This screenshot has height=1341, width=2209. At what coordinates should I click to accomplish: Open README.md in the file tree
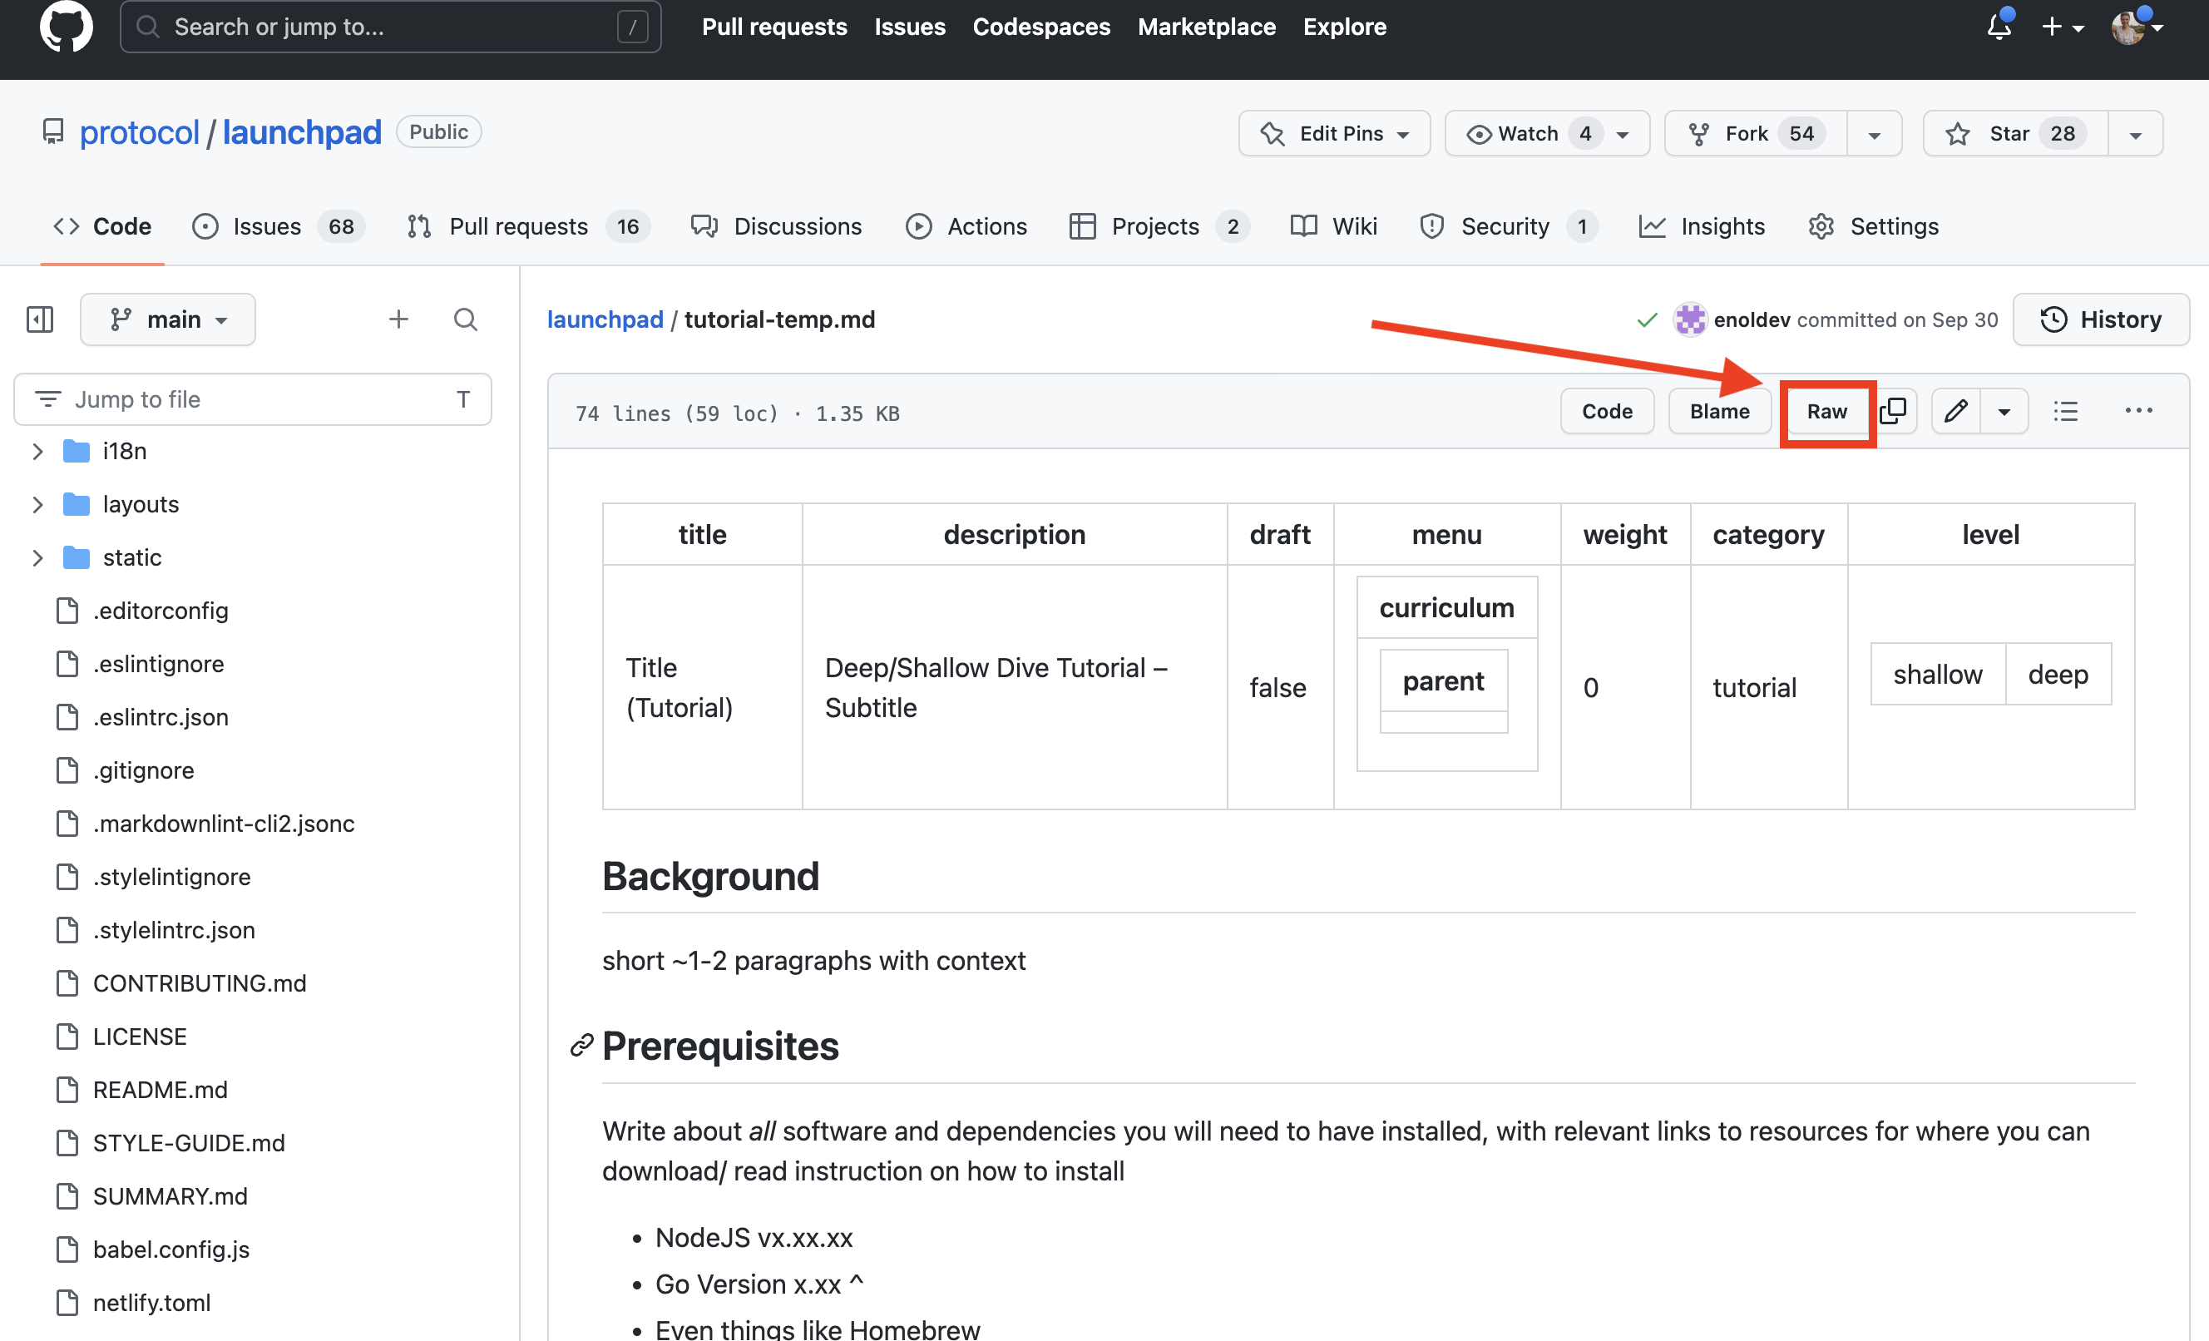click(160, 1090)
